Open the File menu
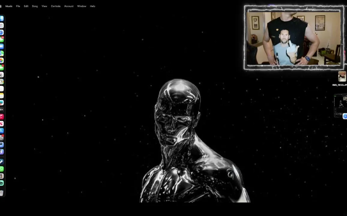Viewport: 347px width, 216px height. tap(18, 6)
